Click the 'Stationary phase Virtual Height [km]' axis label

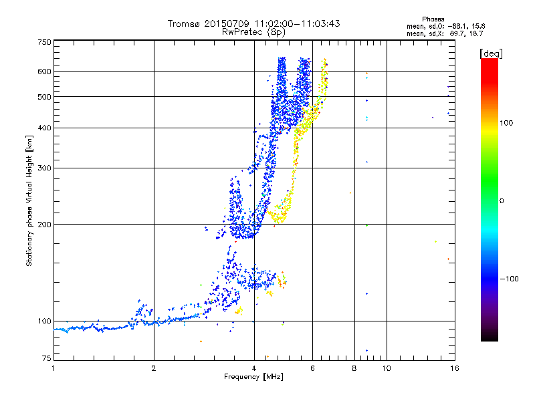29,200
